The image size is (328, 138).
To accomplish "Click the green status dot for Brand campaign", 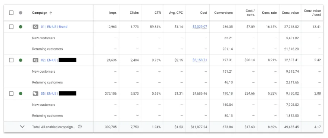I will click(21, 27).
